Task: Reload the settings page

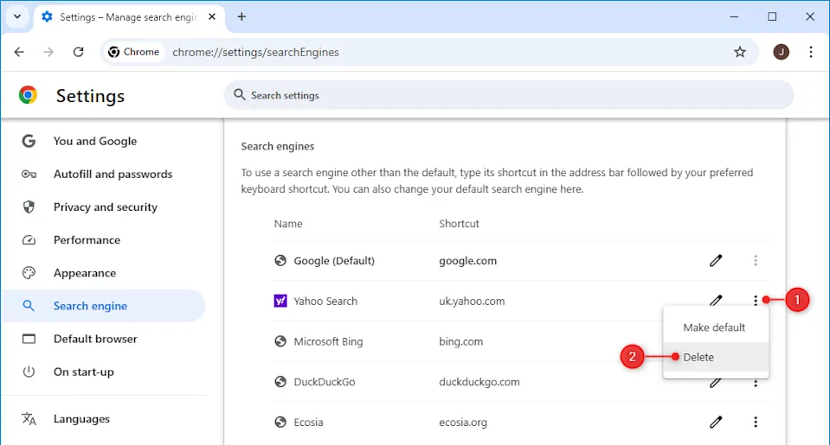Action: tap(78, 52)
